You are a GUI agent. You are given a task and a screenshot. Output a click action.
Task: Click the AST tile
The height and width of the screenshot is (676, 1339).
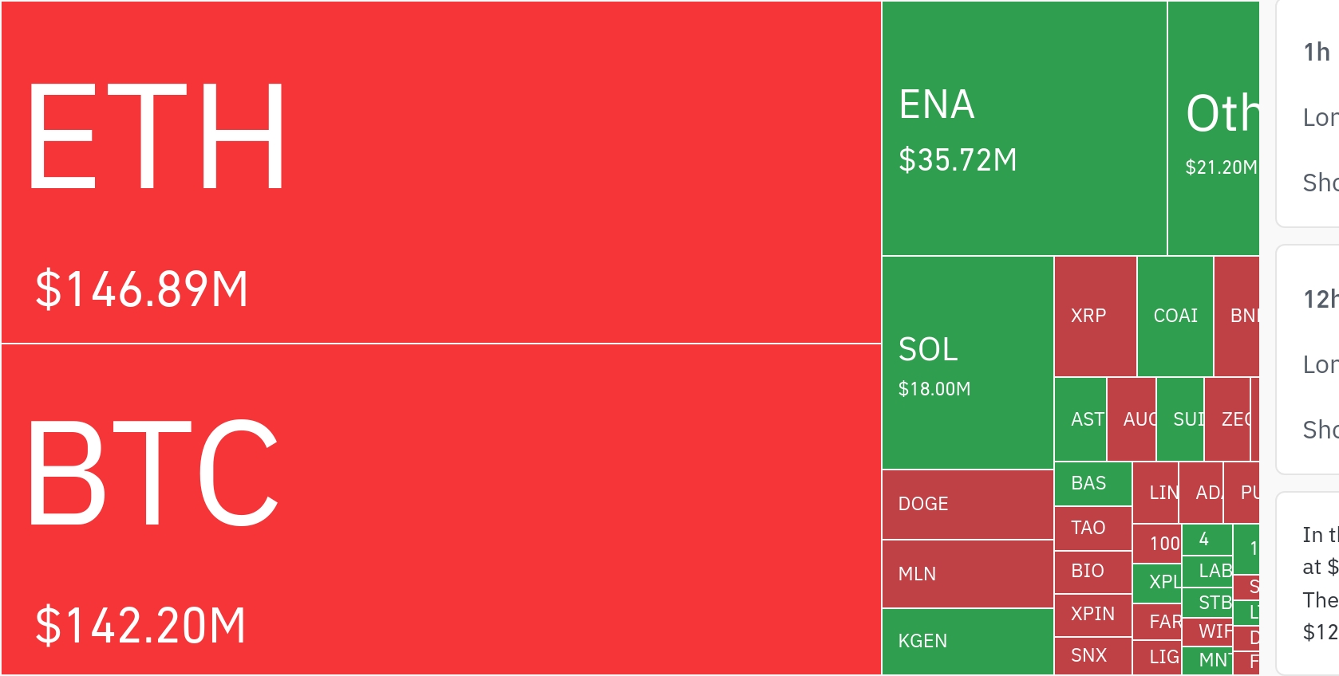[x=1080, y=419]
